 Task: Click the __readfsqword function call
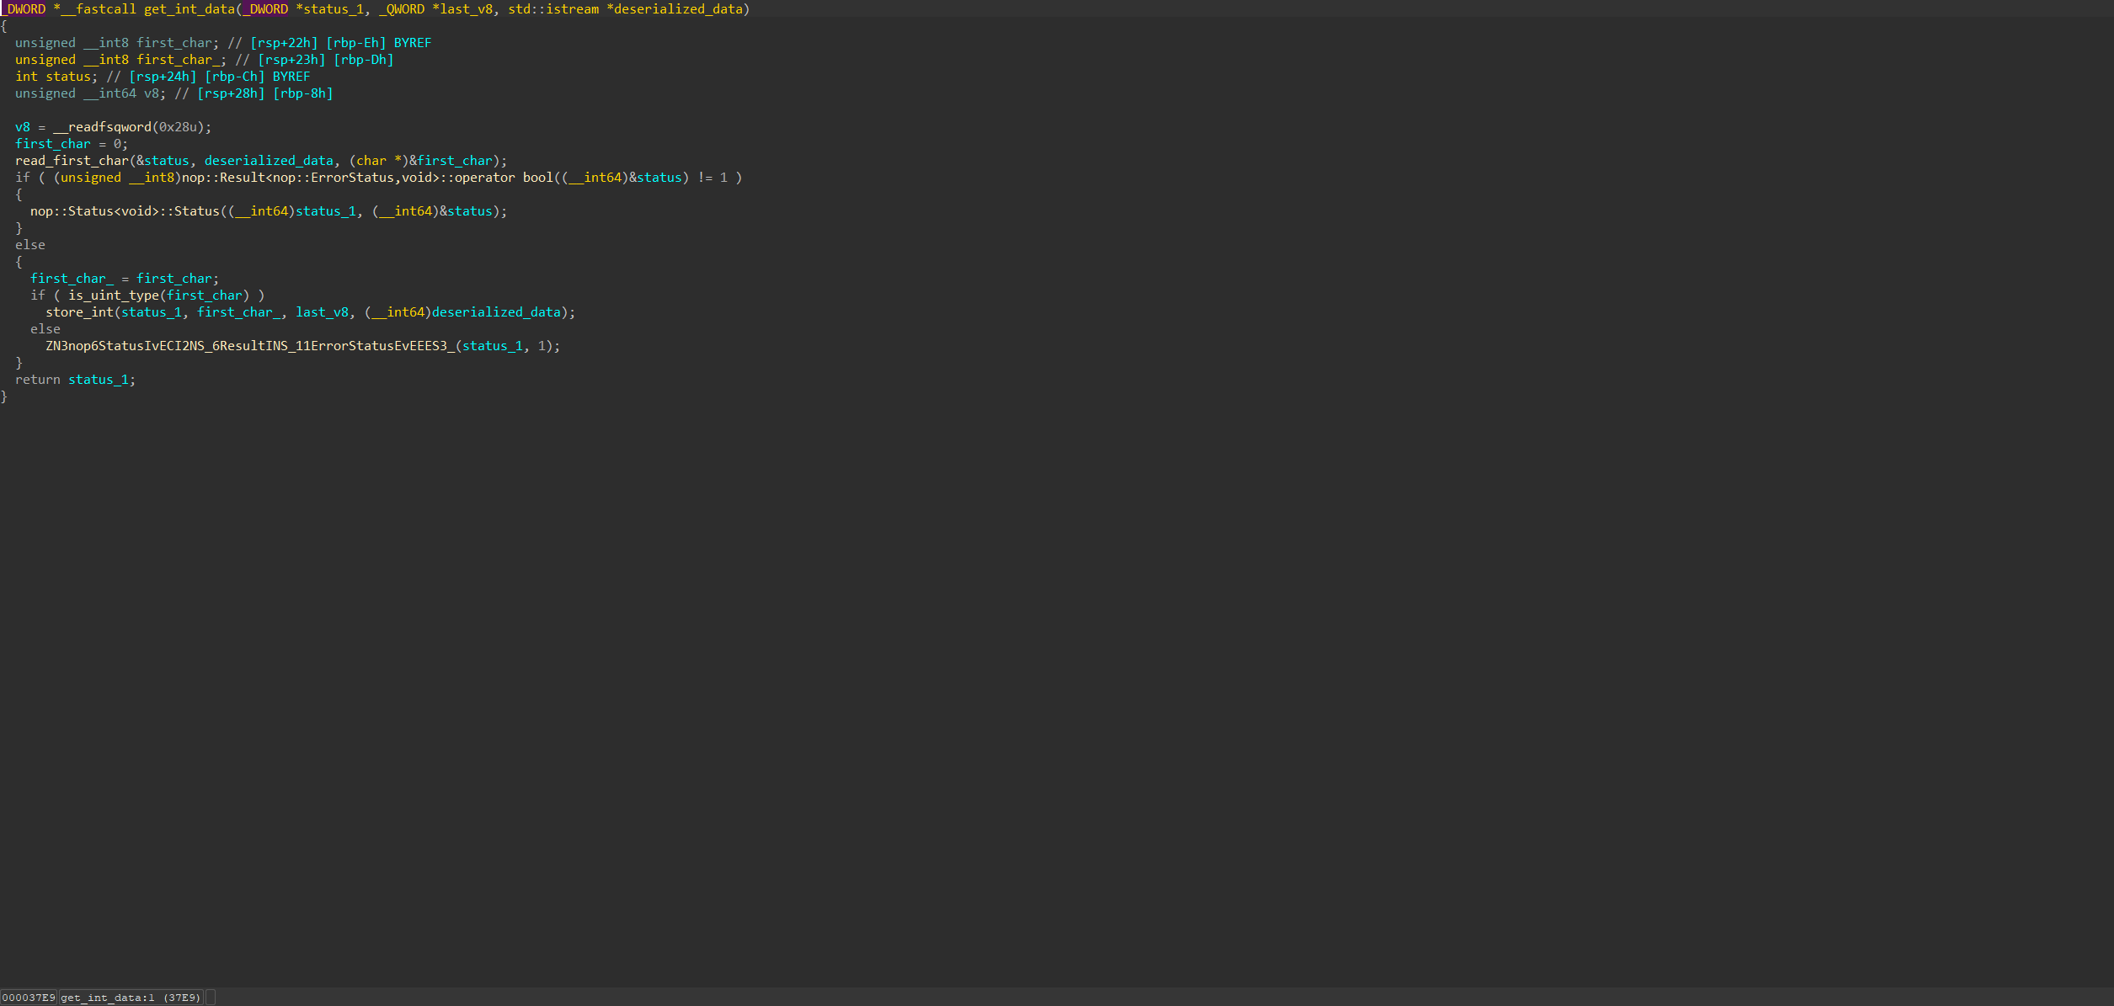coord(102,127)
